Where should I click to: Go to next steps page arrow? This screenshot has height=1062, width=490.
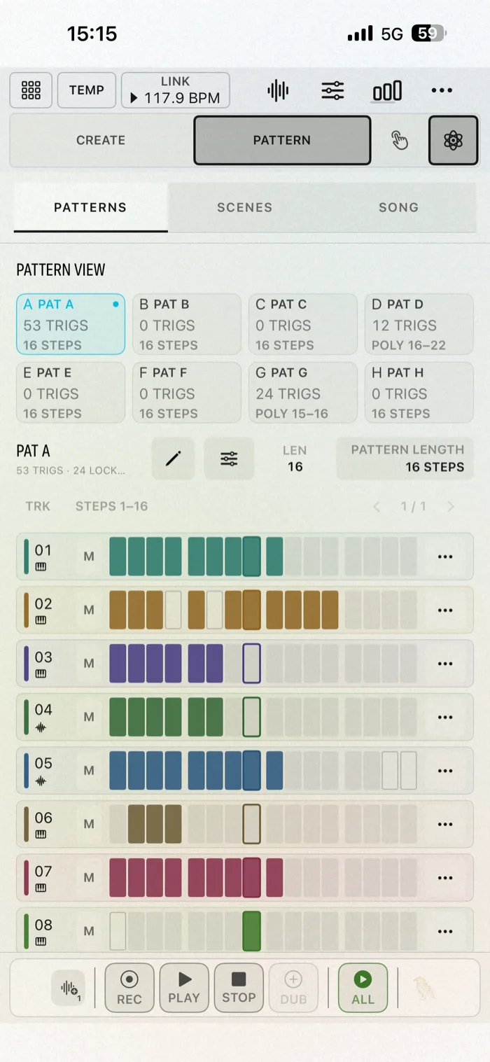[451, 506]
